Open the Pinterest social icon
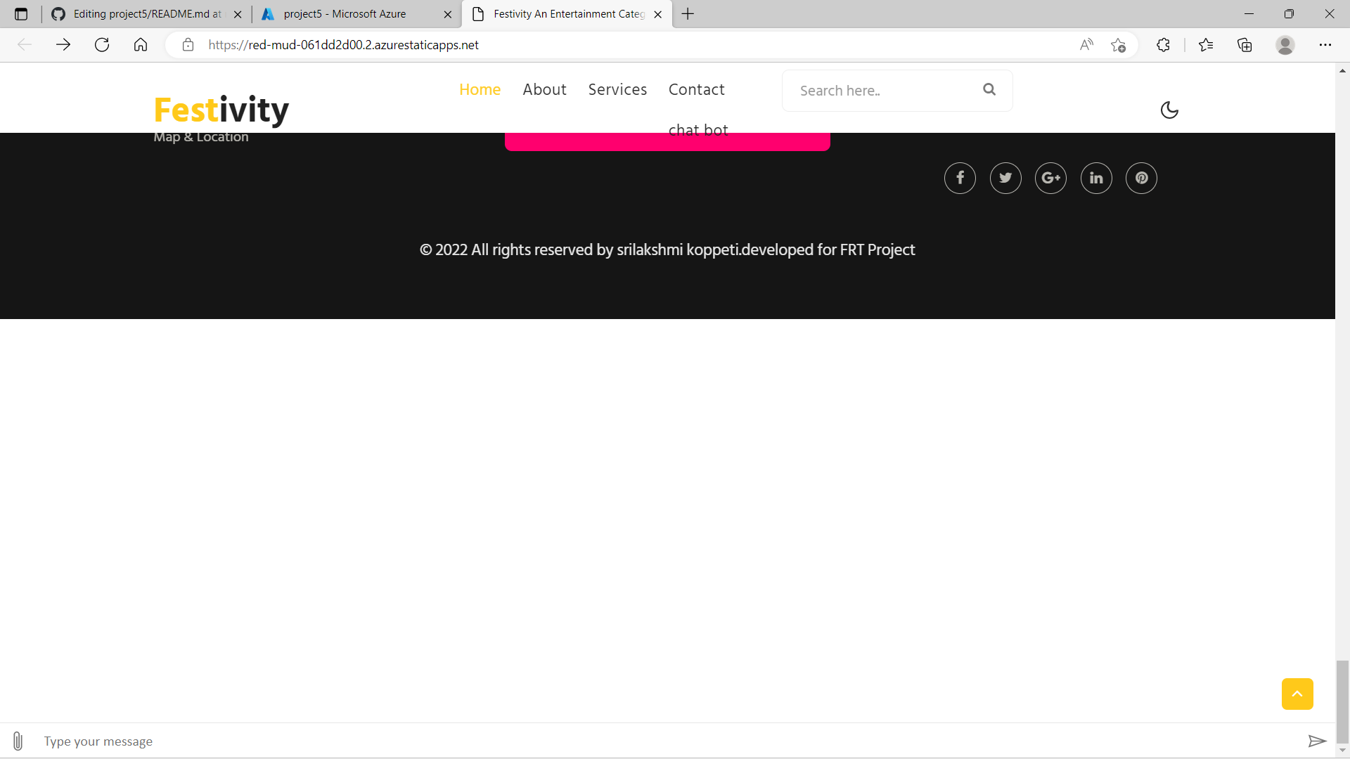 [1141, 178]
